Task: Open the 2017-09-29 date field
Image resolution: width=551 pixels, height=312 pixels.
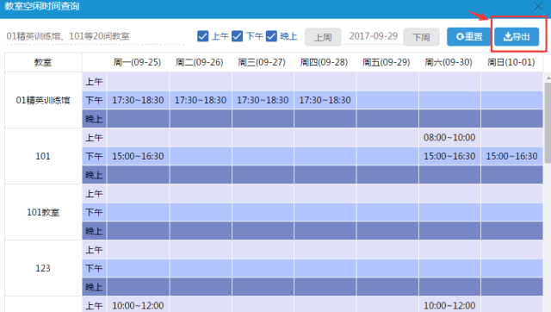Action: click(373, 36)
